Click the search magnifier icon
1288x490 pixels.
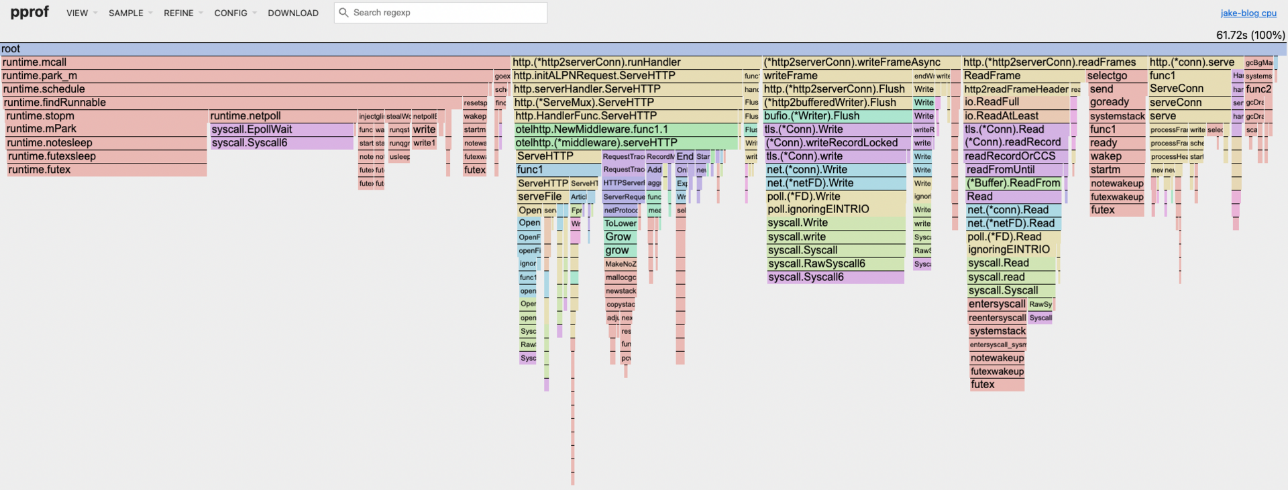point(343,13)
